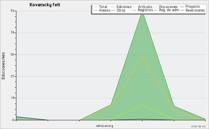The image size is (209, 129).
Task: Click the chart title Kovanscky fett
Action: [45, 5]
